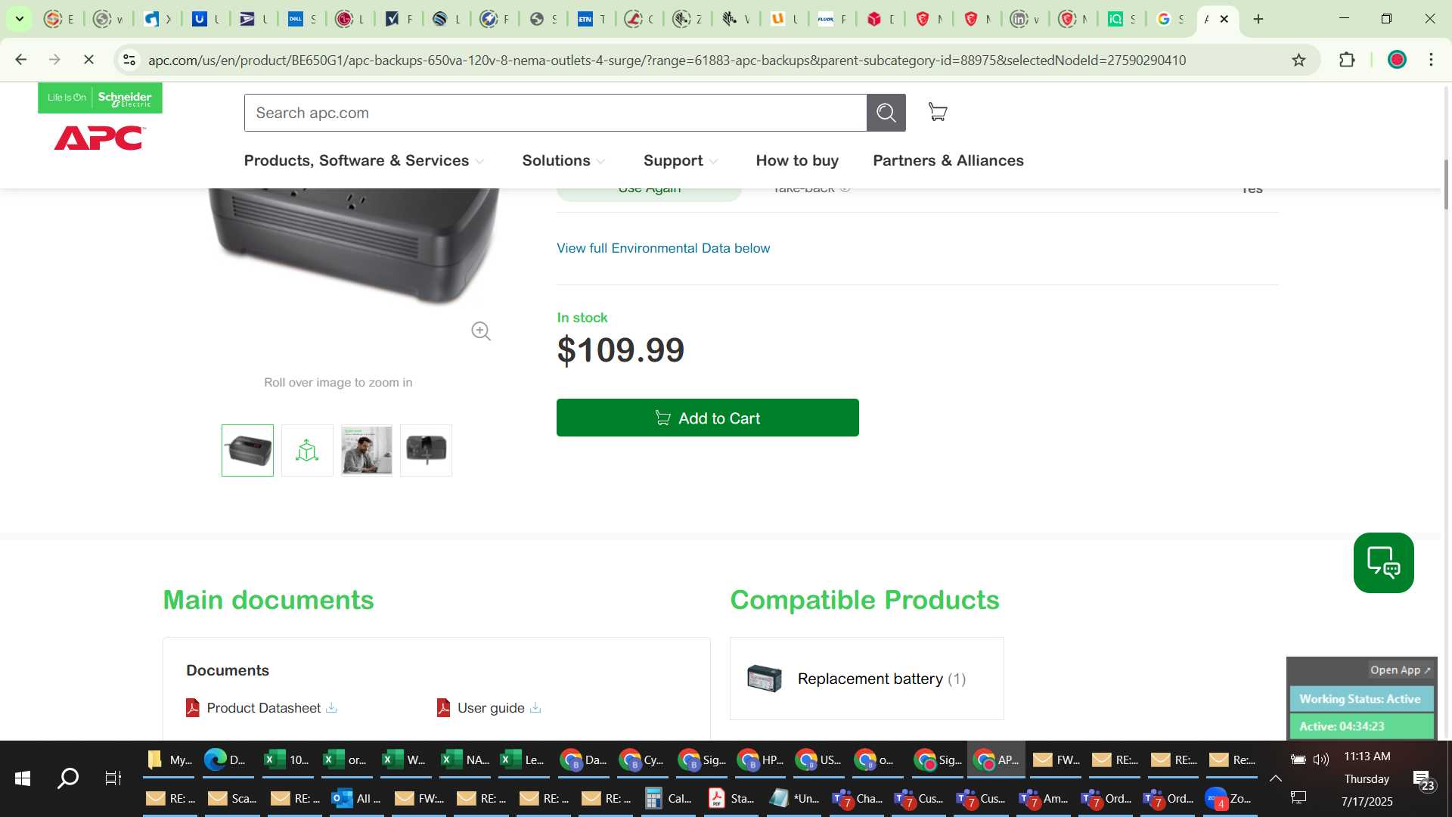Click the image zoom magnifier icon
The height and width of the screenshot is (817, 1452).
481,331
